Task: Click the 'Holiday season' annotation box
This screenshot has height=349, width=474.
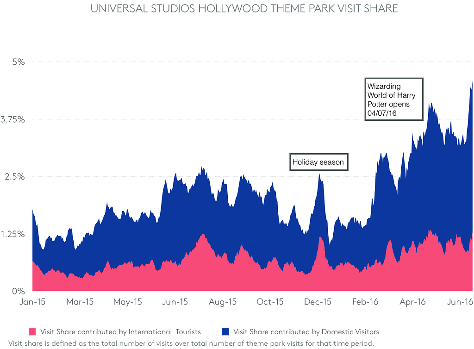Action: [x=319, y=162]
